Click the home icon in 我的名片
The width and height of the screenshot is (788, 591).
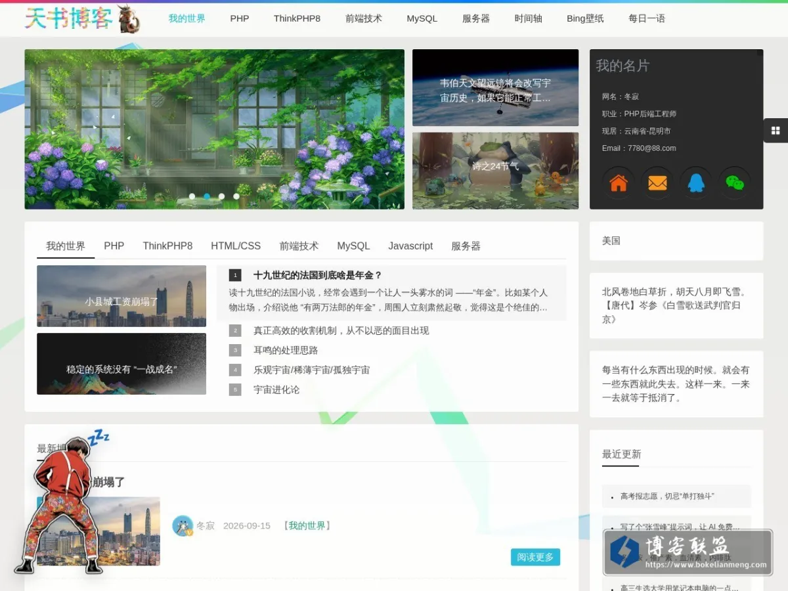[619, 183]
